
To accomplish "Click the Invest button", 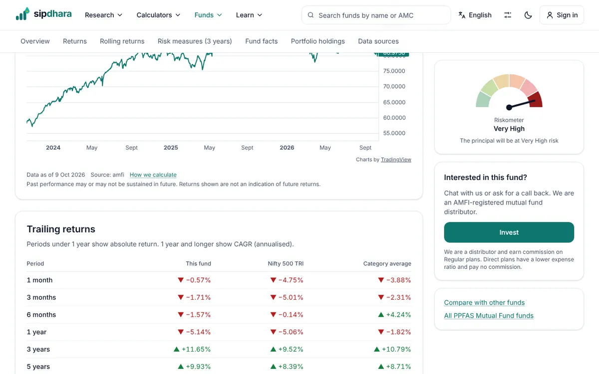I will [x=509, y=232].
